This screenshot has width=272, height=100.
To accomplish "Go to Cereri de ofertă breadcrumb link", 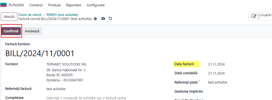I will click(30, 15).
